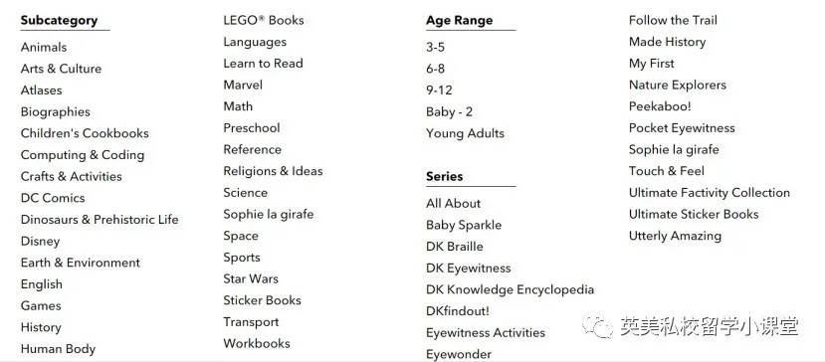Open Religions & Ideas subcategory

tap(273, 171)
